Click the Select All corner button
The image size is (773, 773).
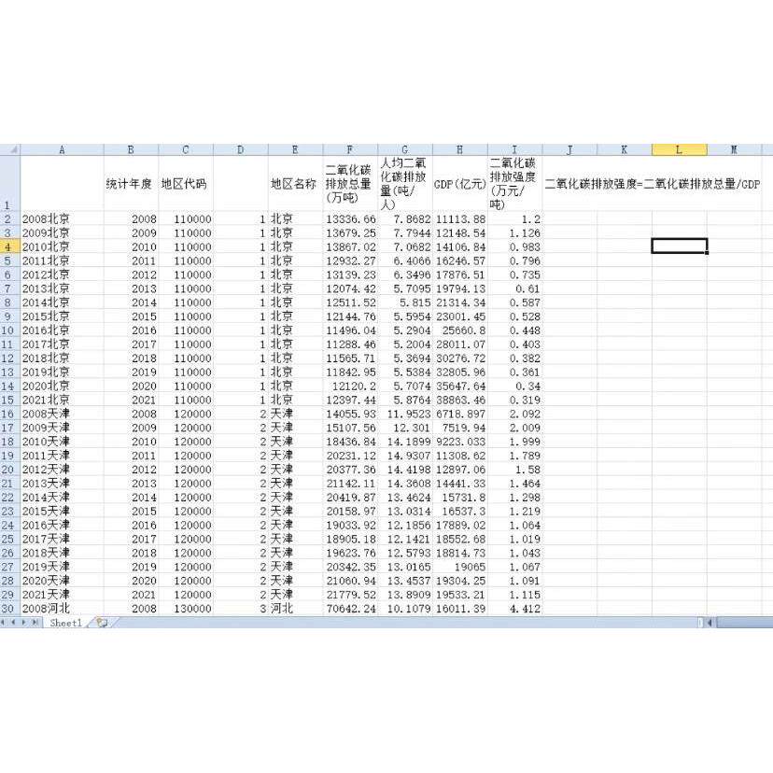12,148
